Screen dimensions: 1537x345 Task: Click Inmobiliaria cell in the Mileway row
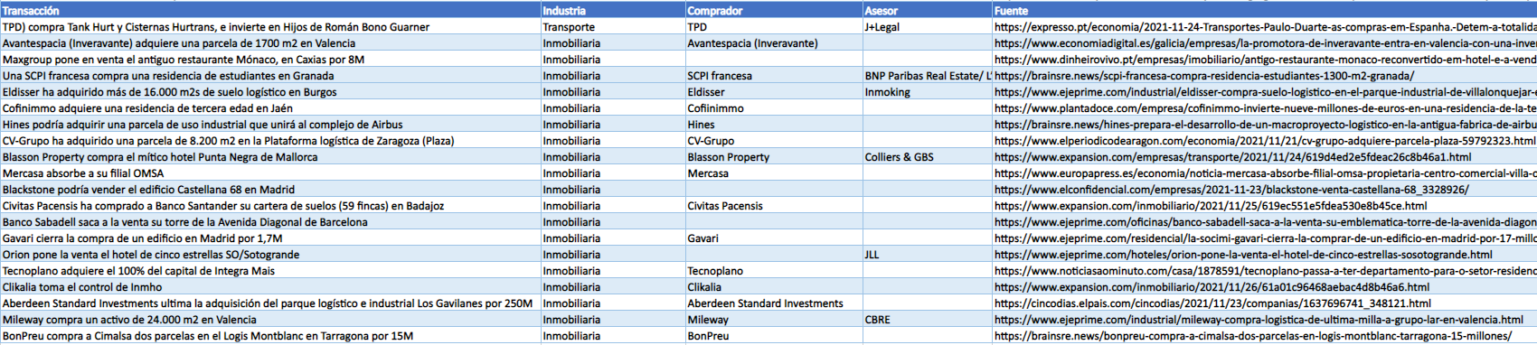(x=613, y=320)
